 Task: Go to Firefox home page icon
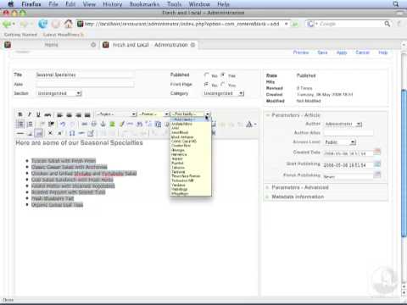click(68, 24)
